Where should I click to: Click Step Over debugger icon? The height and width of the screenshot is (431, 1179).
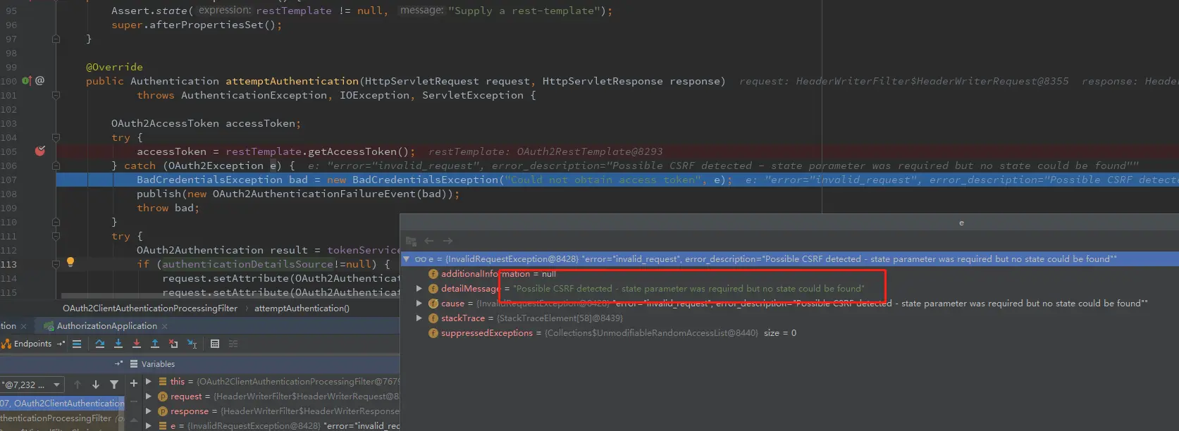coord(100,344)
